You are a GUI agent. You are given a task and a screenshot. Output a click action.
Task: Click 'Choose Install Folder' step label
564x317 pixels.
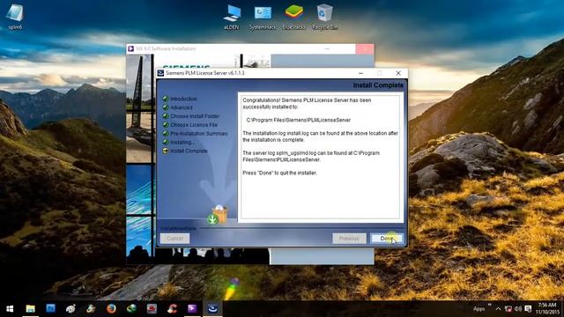(x=195, y=116)
